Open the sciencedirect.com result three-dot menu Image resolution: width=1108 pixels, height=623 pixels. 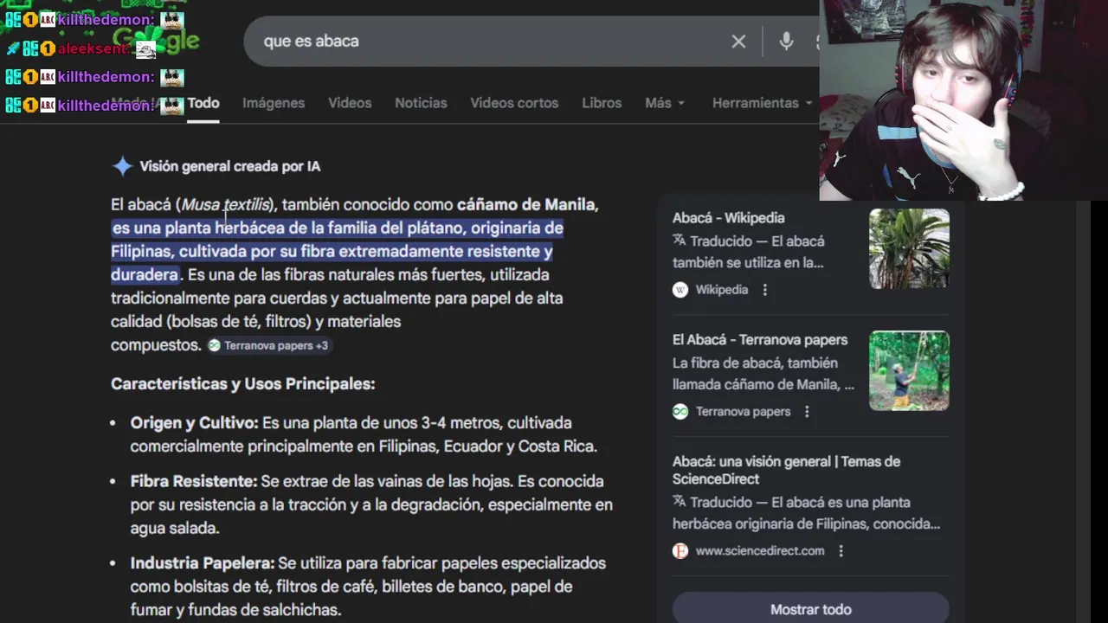[x=841, y=551]
